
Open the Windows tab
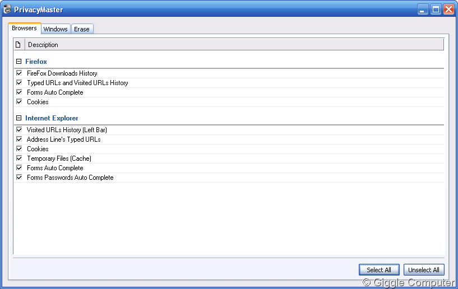tap(55, 29)
